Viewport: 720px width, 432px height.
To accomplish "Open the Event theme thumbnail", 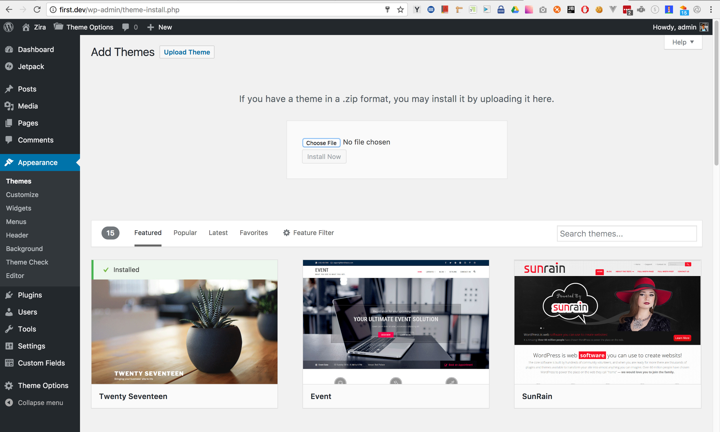I will (x=396, y=322).
